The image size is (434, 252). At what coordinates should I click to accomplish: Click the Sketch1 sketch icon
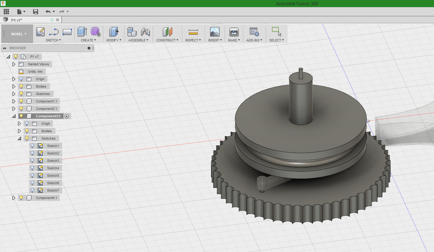pos(40,146)
